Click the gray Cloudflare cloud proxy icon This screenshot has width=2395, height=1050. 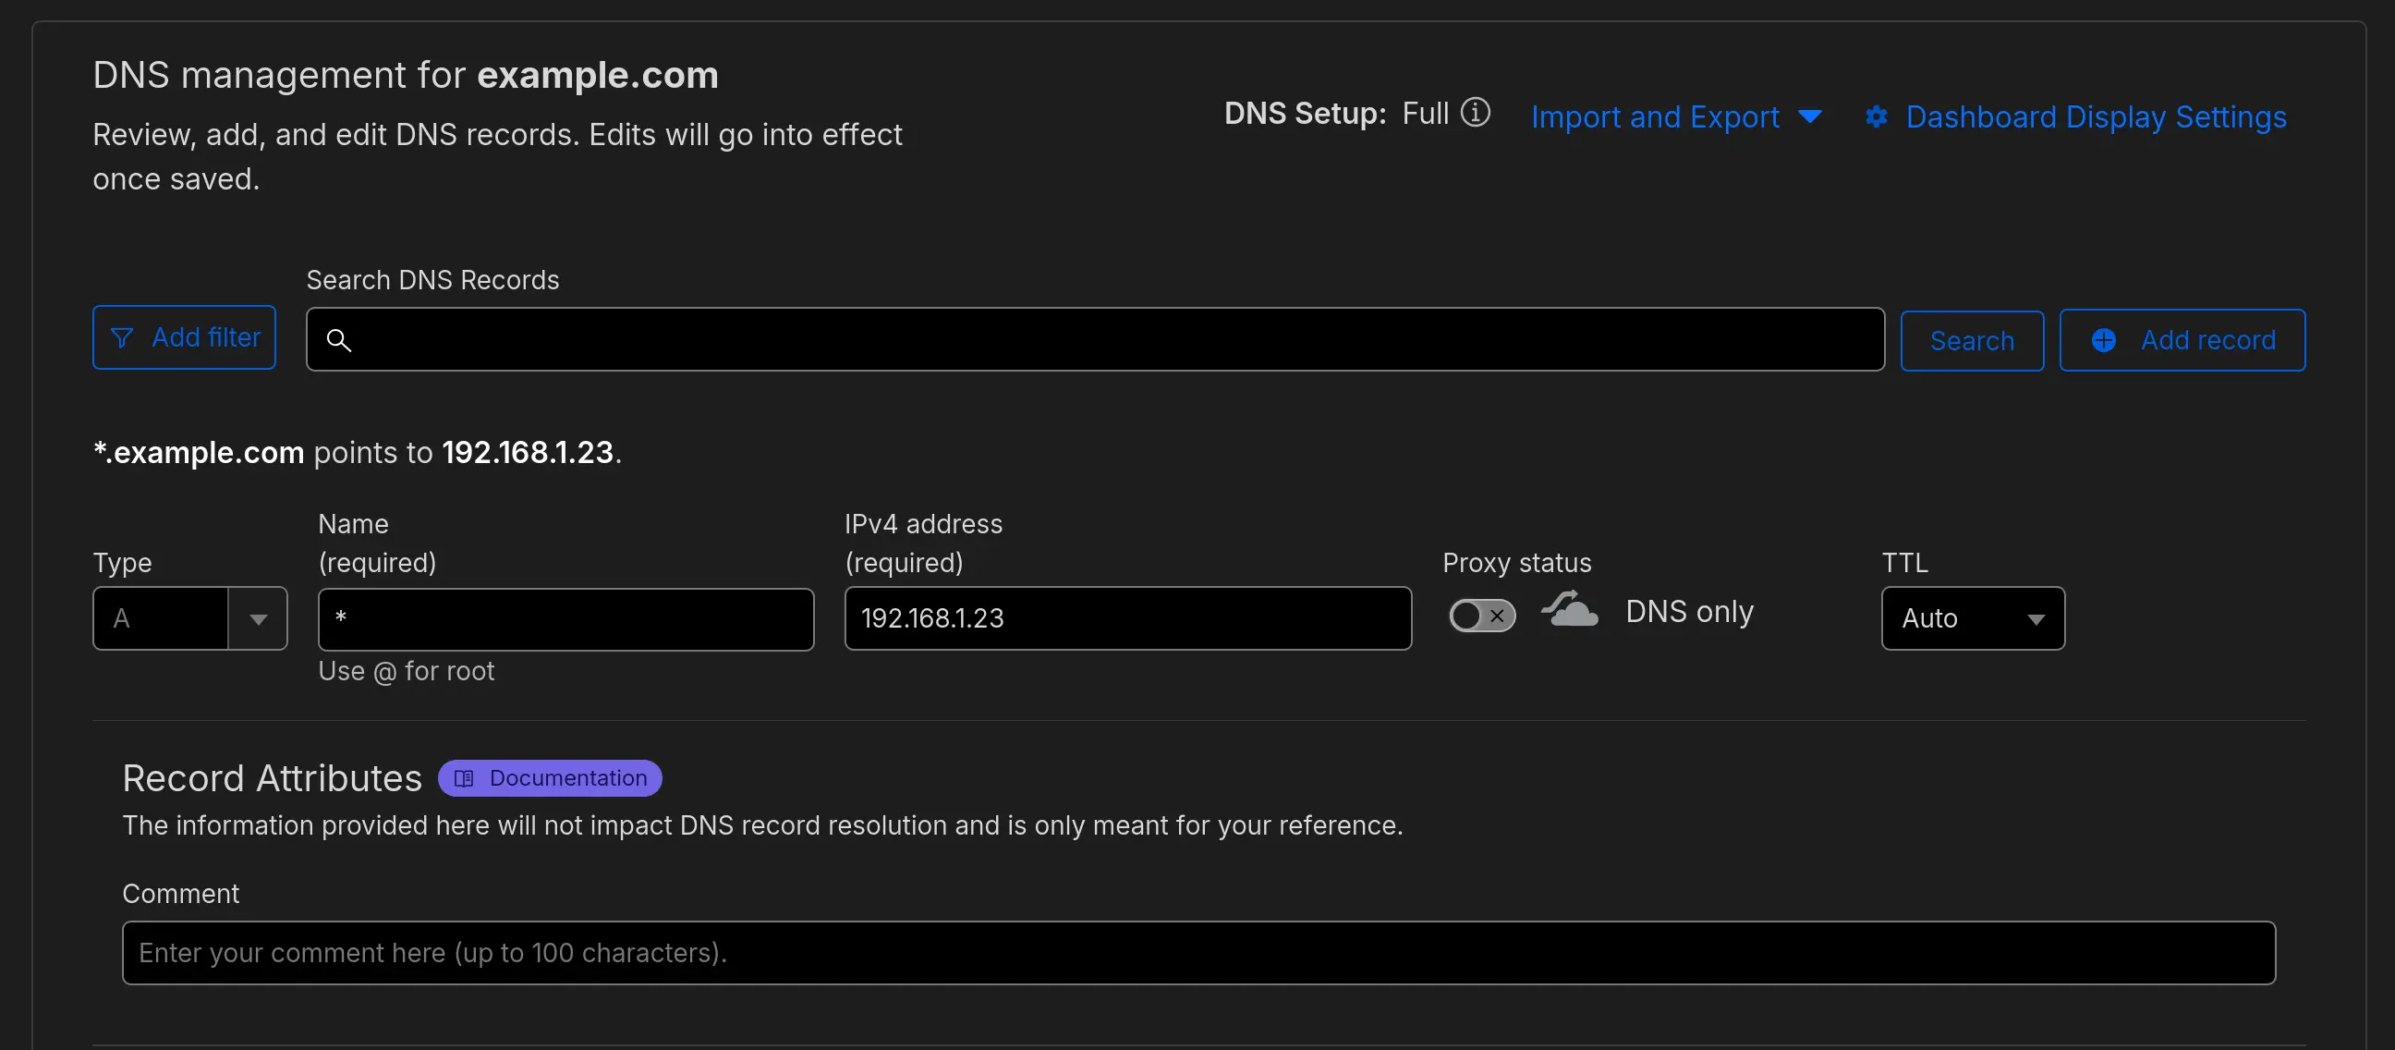[x=1569, y=610]
